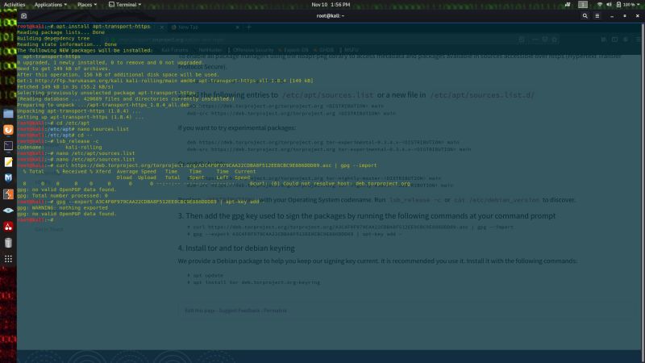Click the grey cylinder icon in the dock
Viewport: 645px width, 363px height.
pyautogui.click(x=8, y=243)
